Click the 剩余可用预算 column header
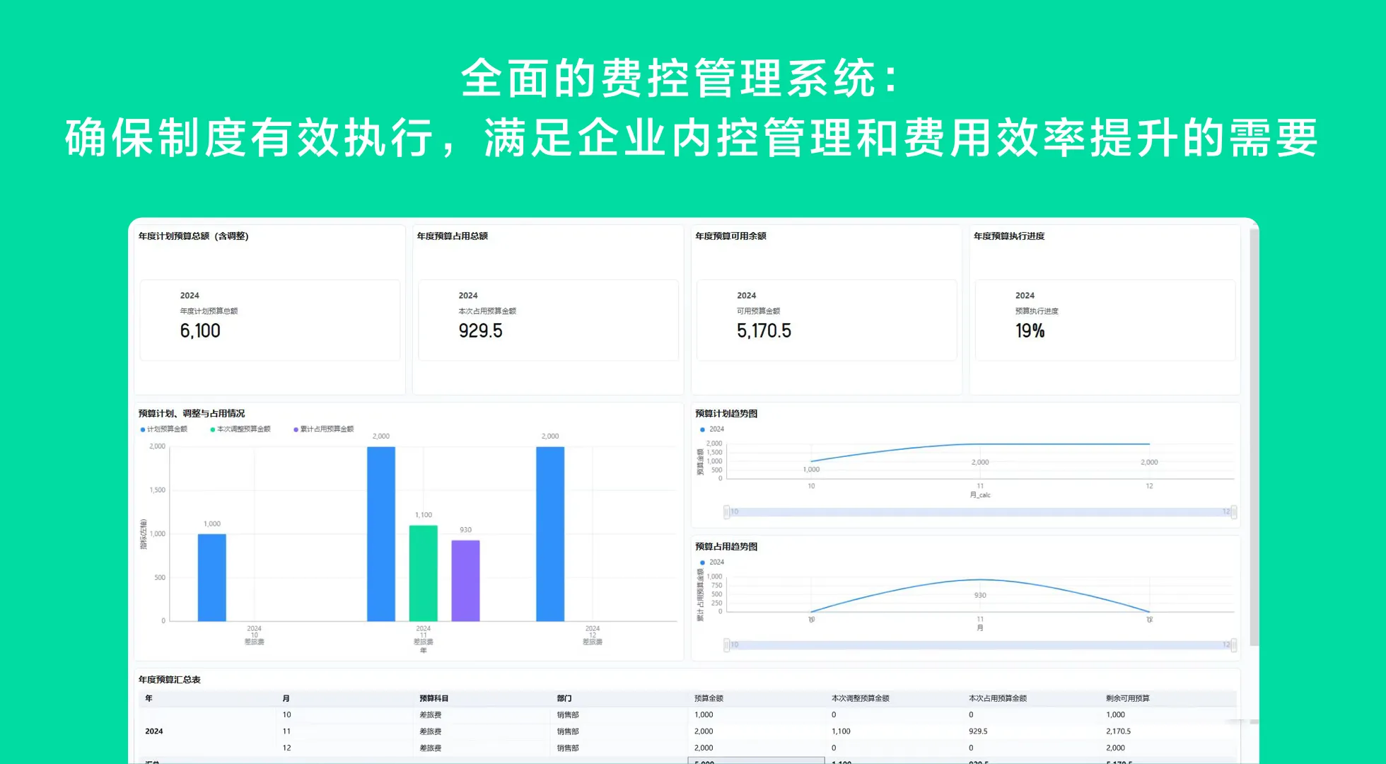The height and width of the screenshot is (764, 1386). (1128, 698)
